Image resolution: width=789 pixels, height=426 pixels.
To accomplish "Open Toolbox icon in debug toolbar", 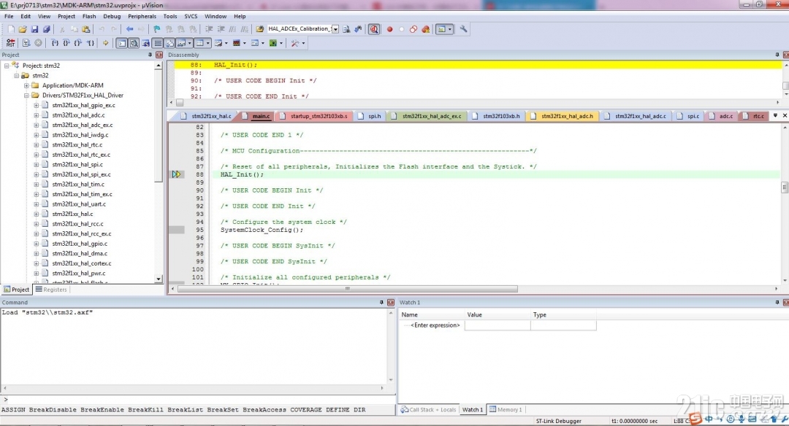I will 295,43.
